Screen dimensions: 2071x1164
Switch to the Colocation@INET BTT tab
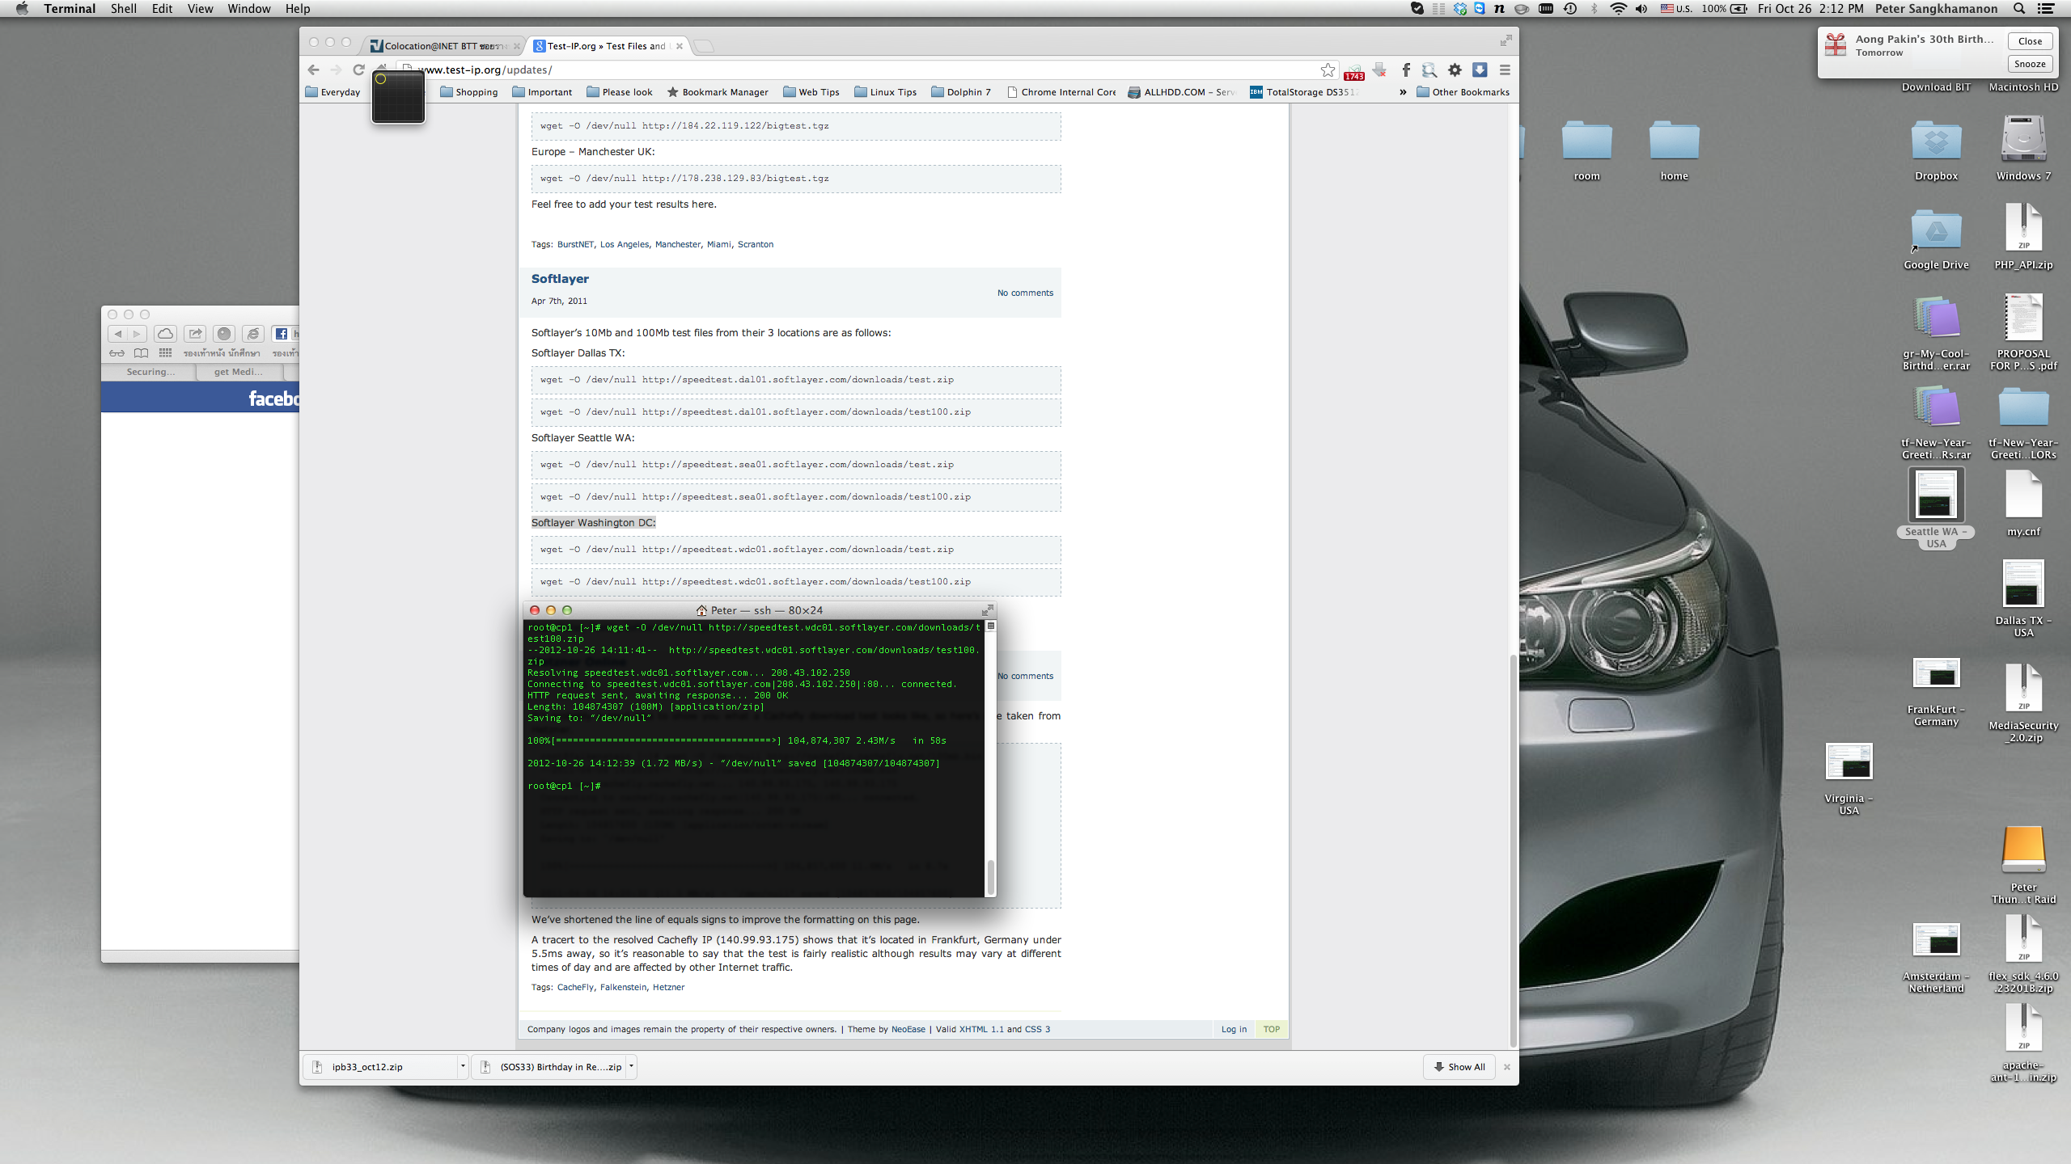click(x=441, y=46)
